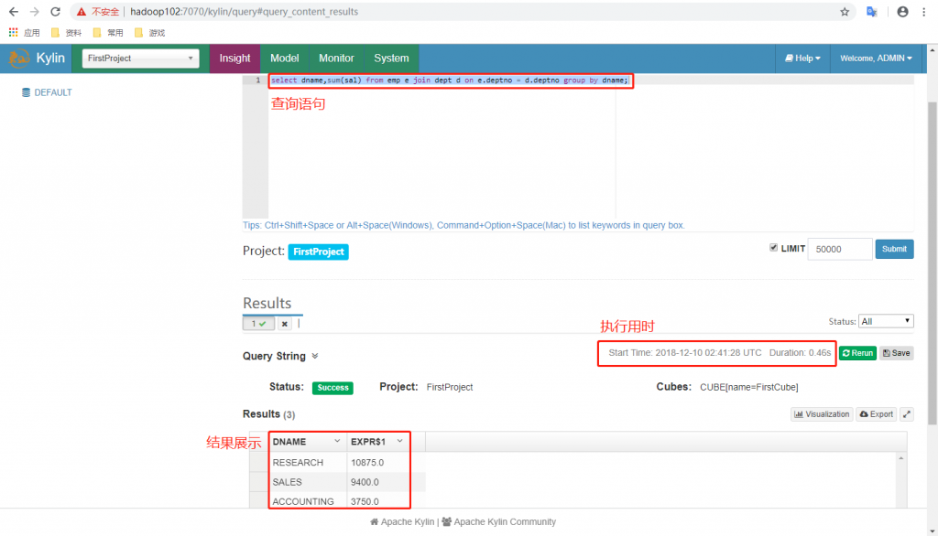Open Chrome's three-dot menu
This screenshot has height=536, width=938.
(923, 11)
